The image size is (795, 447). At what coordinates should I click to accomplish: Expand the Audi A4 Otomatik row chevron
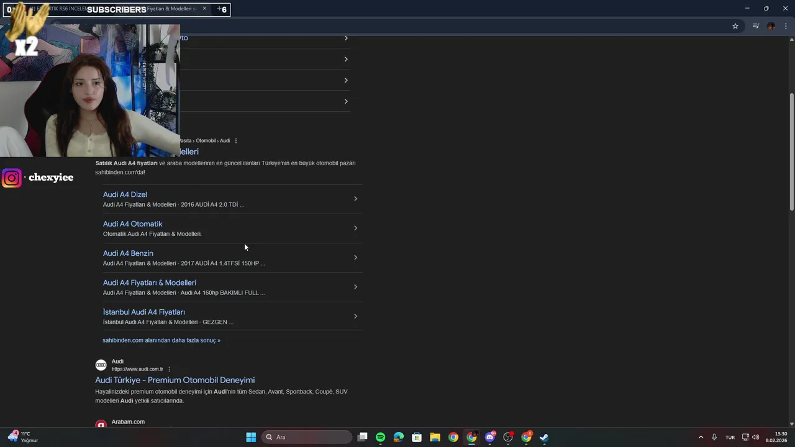(x=355, y=228)
